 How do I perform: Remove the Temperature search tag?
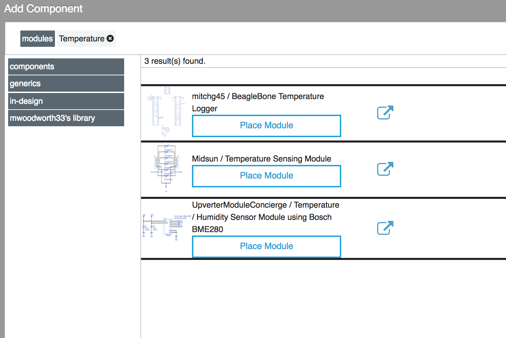[x=110, y=39]
